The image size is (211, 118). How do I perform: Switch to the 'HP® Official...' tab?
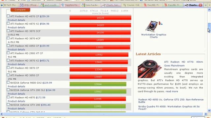(29, 5)
